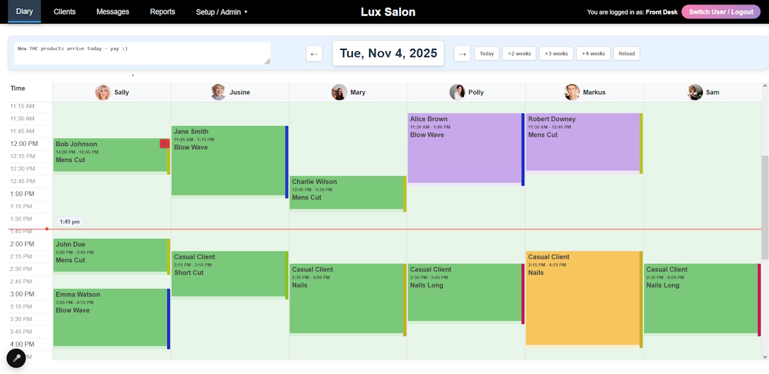The image size is (769, 374).
Task: Jump ahead using the +2 weeks button
Action: (519, 54)
